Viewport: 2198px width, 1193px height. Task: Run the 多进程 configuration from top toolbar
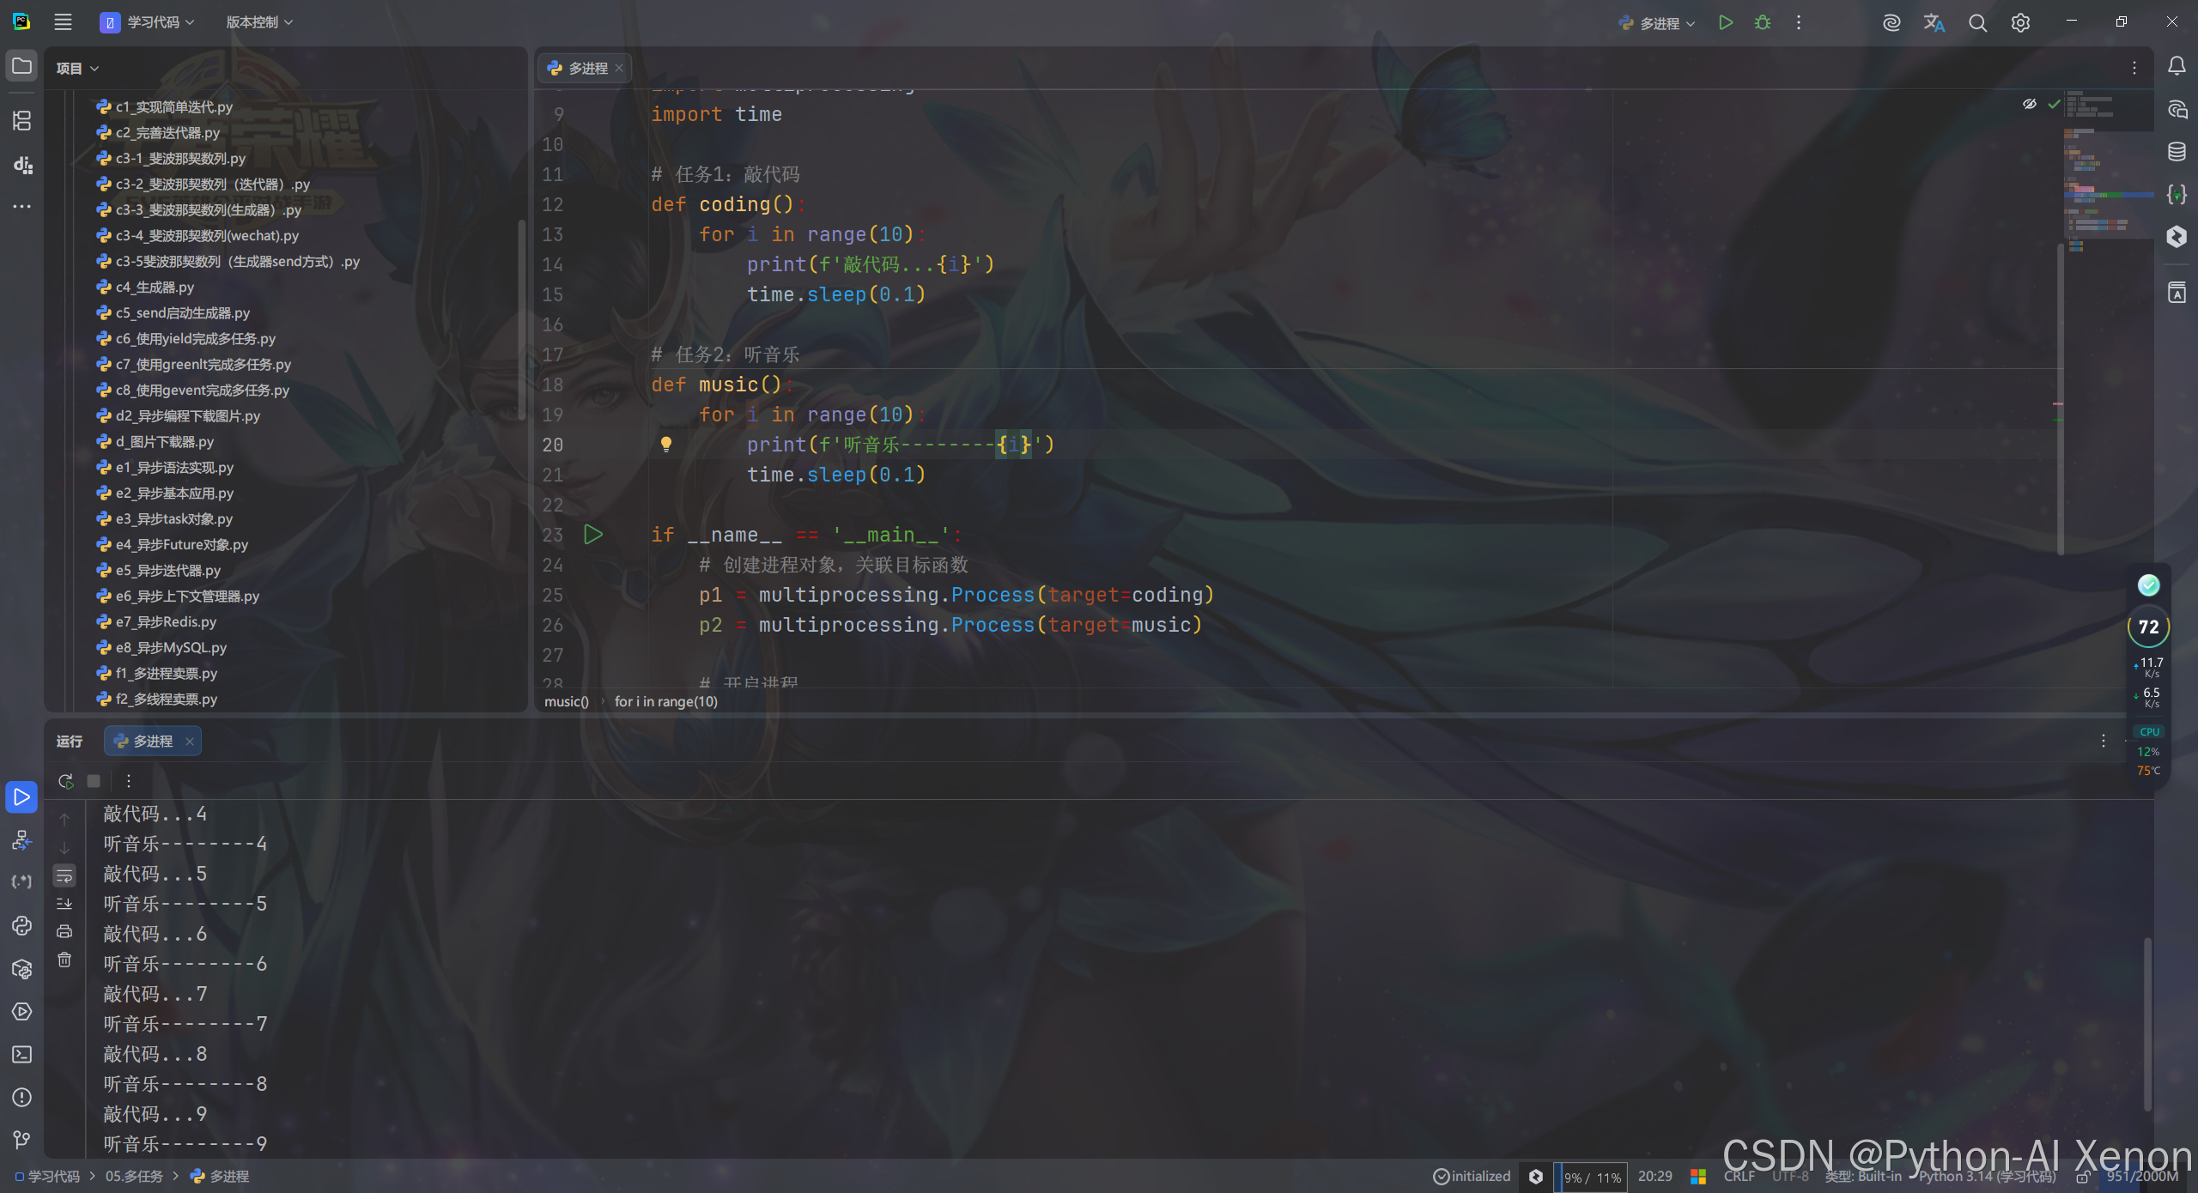coord(1726,22)
